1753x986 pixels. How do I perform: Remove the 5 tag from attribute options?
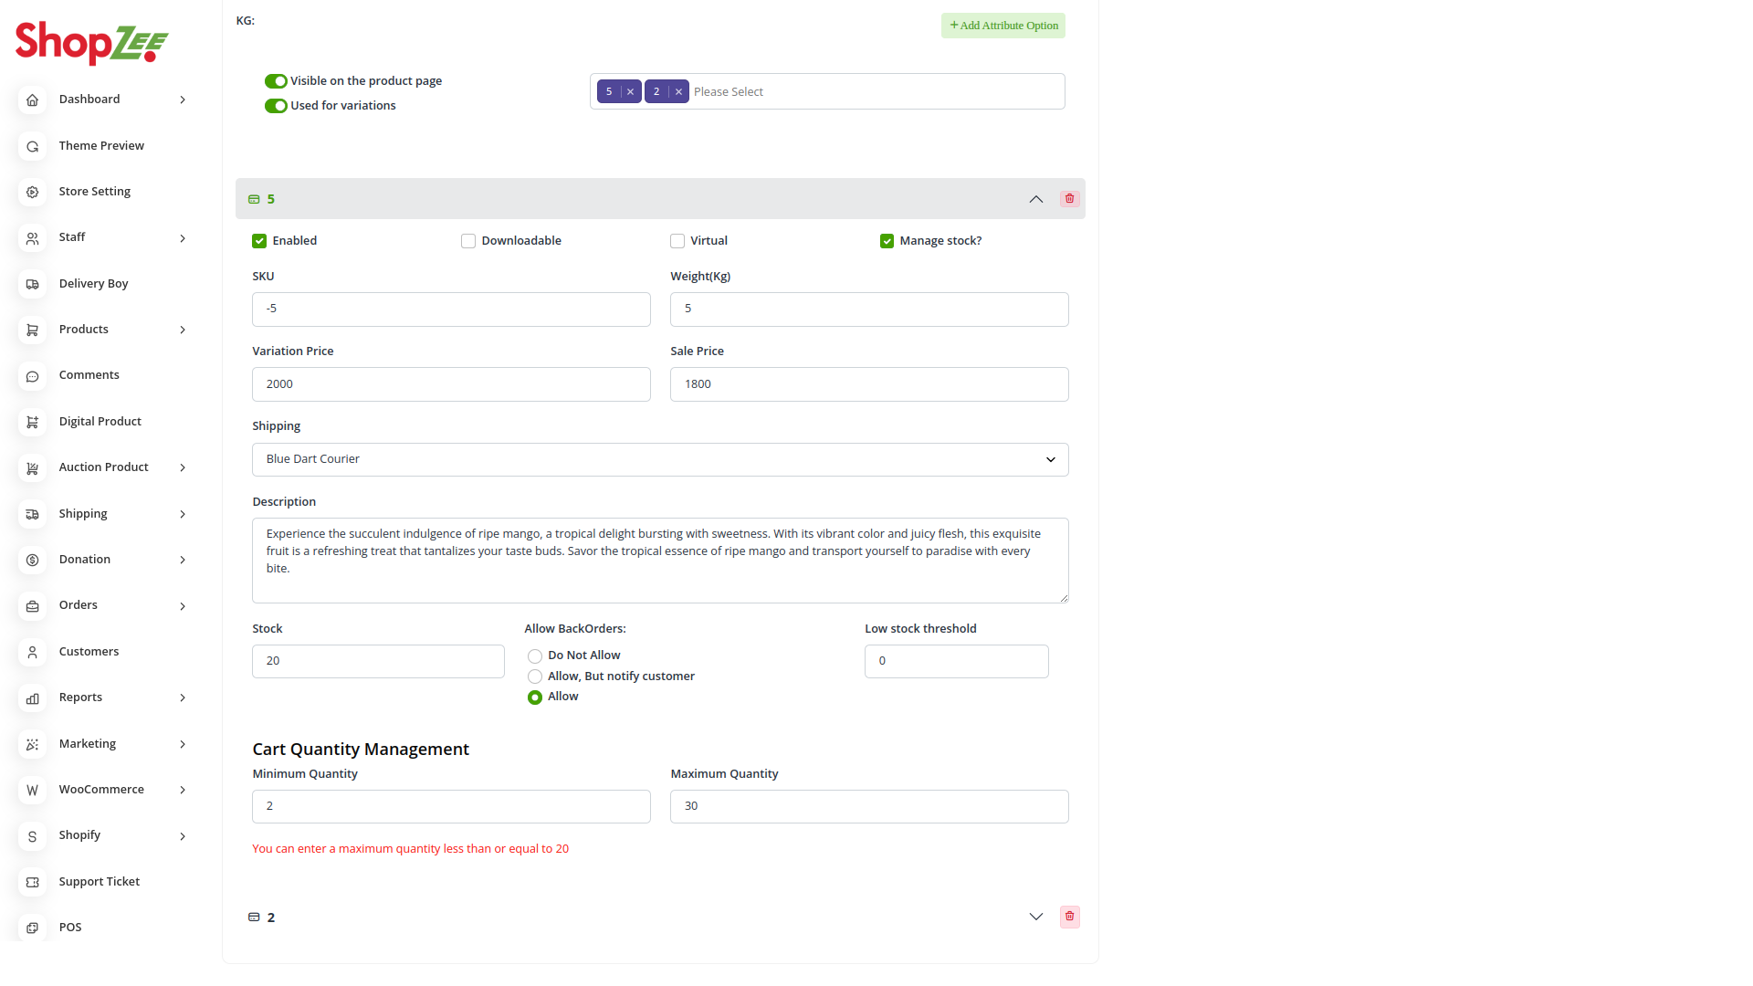tap(630, 92)
